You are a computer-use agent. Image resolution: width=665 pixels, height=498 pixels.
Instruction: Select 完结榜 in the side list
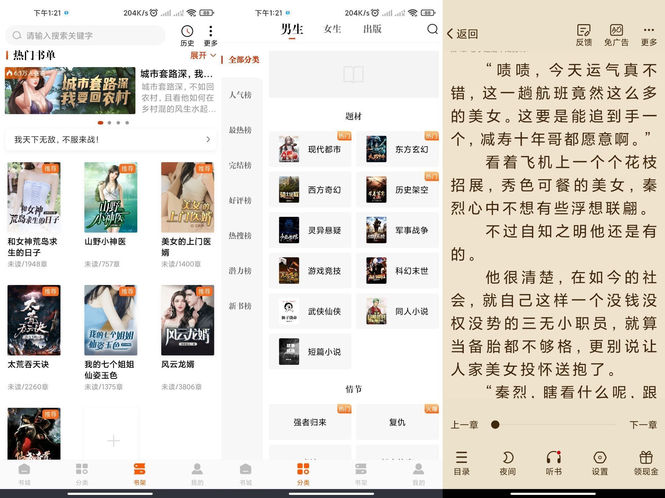pos(240,165)
